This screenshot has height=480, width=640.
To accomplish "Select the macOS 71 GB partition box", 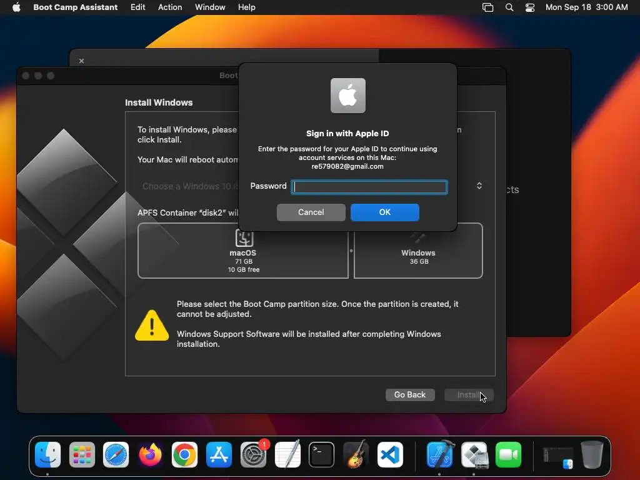I will click(243, 251).
